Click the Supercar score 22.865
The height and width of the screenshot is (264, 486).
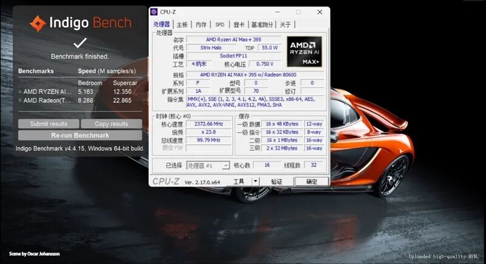122,101
